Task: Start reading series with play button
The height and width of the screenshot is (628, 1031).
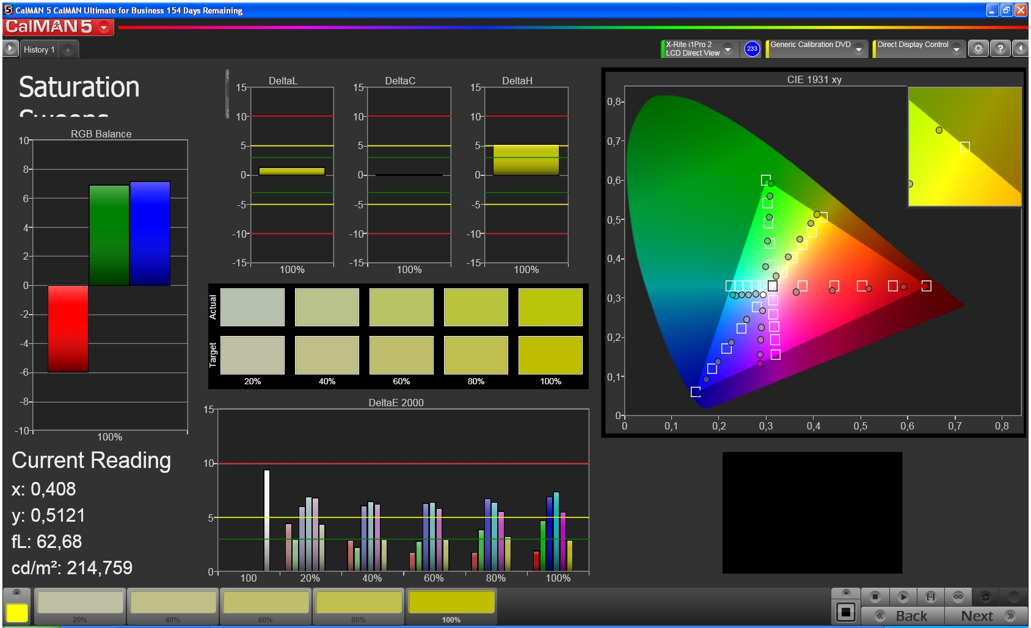Action: [x=903, y=596]
